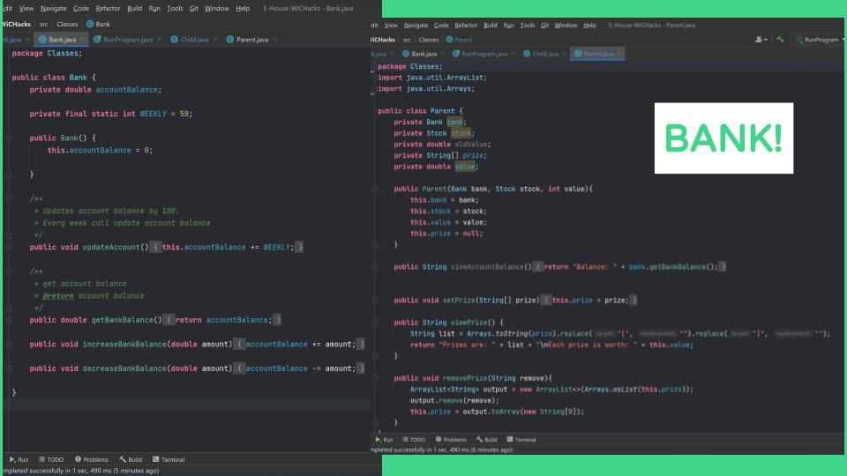
Task: Expand folded body of viewAccountBalance() in right window
Action: 537,266
